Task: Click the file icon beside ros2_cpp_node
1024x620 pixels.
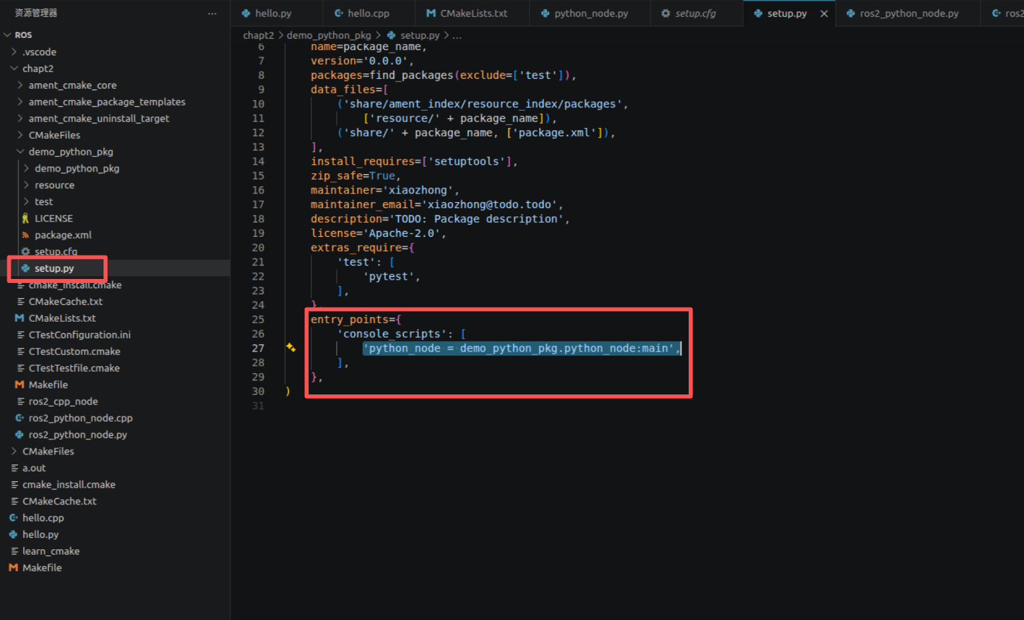Action: click(20, 402)
